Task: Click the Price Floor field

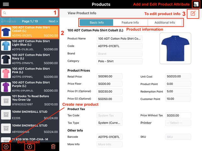Action: coord(109,84)
